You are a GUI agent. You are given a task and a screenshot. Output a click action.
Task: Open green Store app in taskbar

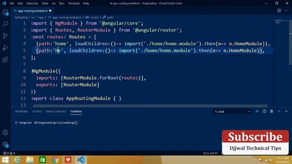click(x=42, y=160)
